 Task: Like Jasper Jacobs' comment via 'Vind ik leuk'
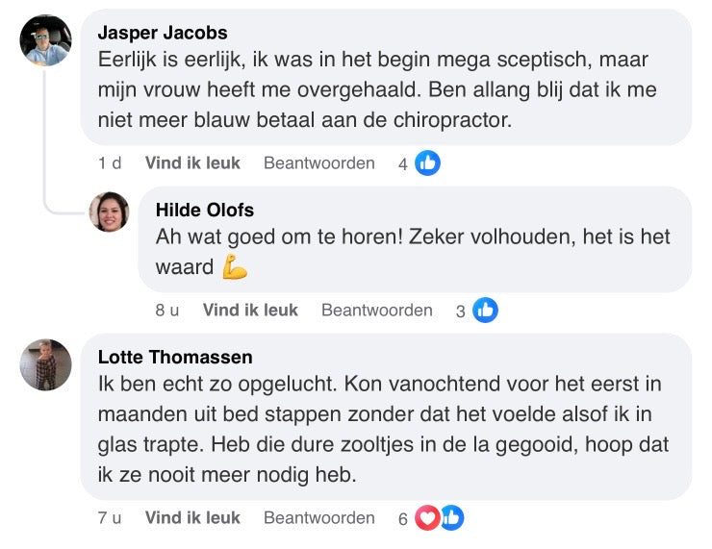point(192,163)
